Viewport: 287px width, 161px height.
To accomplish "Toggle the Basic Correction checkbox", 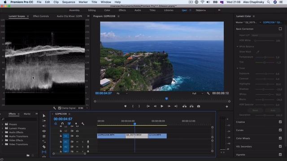I will (280, 29).
